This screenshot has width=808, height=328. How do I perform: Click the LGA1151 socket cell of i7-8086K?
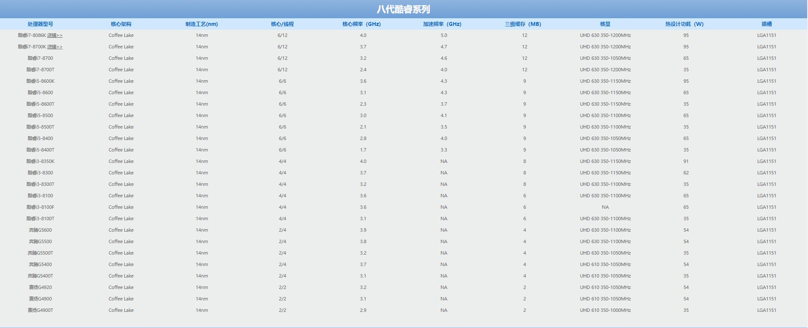[767, 35]
